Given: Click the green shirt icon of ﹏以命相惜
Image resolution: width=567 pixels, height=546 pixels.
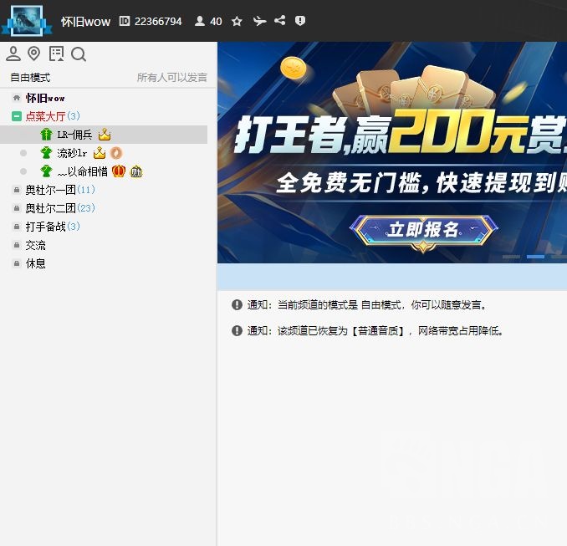Looking at the screenshot, I should [46, 171].
